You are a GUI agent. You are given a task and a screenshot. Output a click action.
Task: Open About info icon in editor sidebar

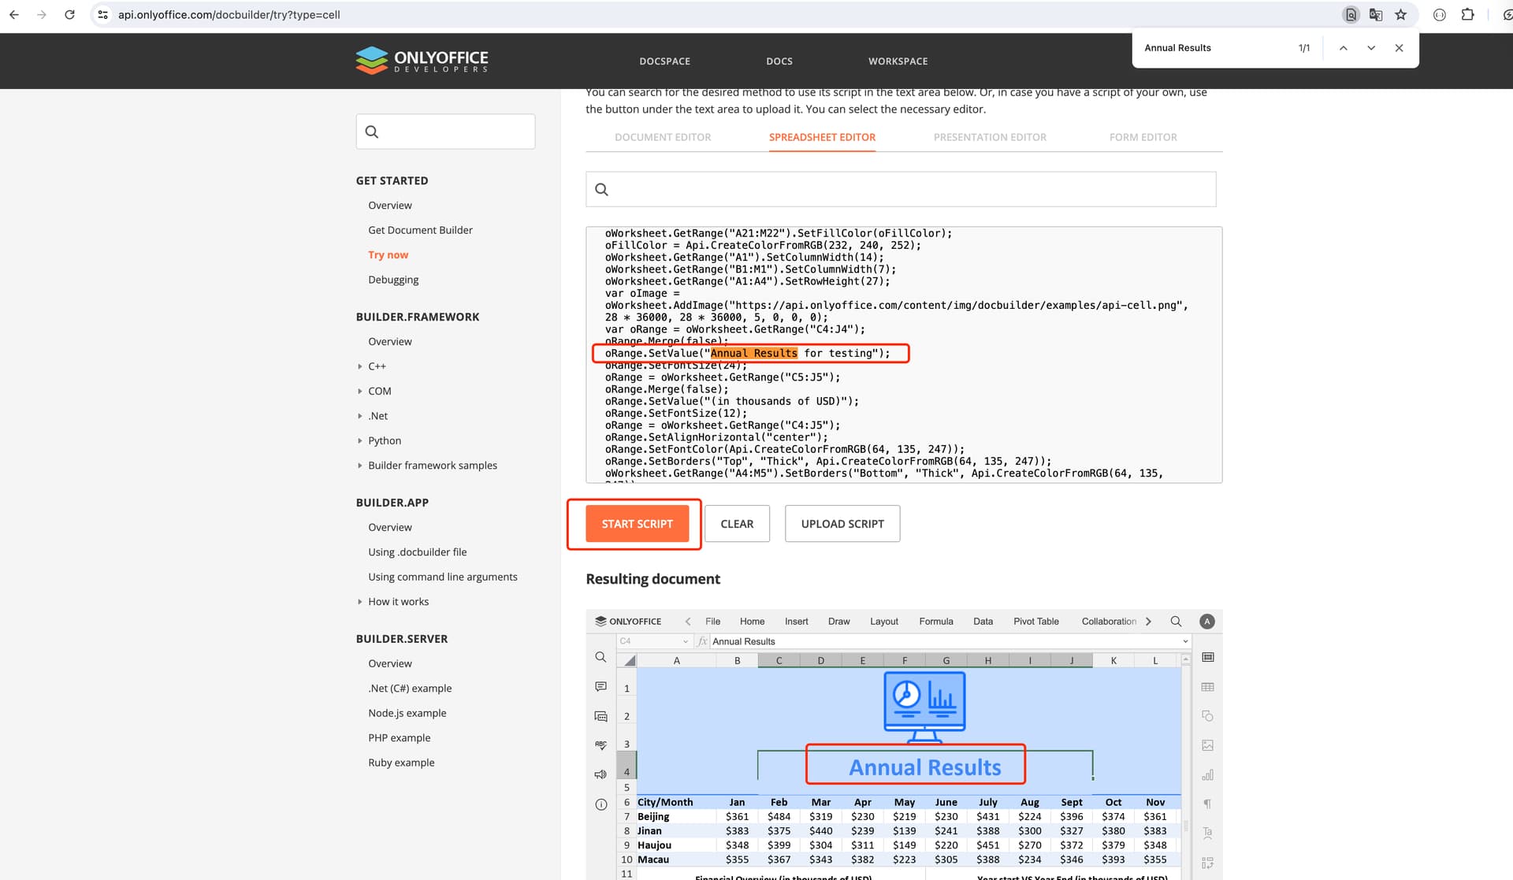(x=600, y=804)
